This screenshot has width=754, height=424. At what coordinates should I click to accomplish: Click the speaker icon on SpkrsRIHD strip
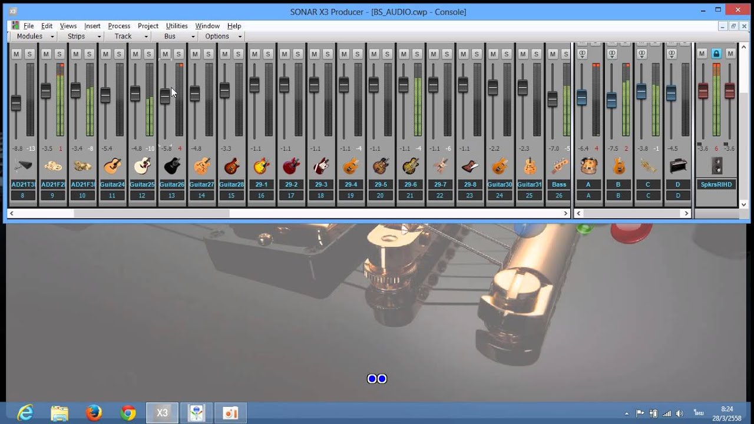pyautogui.click(x=716, y=166)
